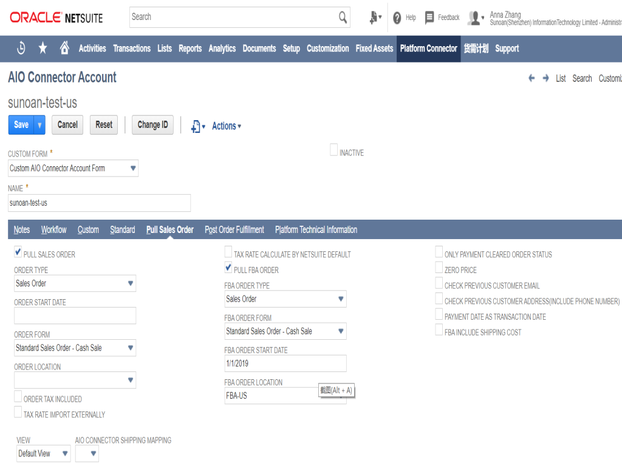Open the Order Form dropdown
The height and width of the screenshot is (466, 622).
[130, 348]
